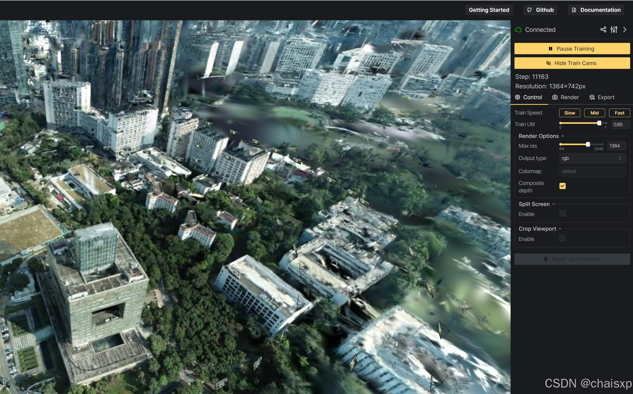Image resolution: width=633 pixels, height=394 pixels.
Task: Click the Github logo icon
Action: (x=529, y=10)
